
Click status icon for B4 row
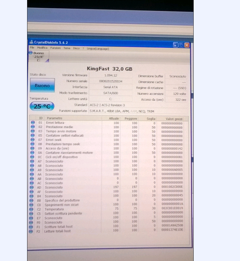(31, 196)
